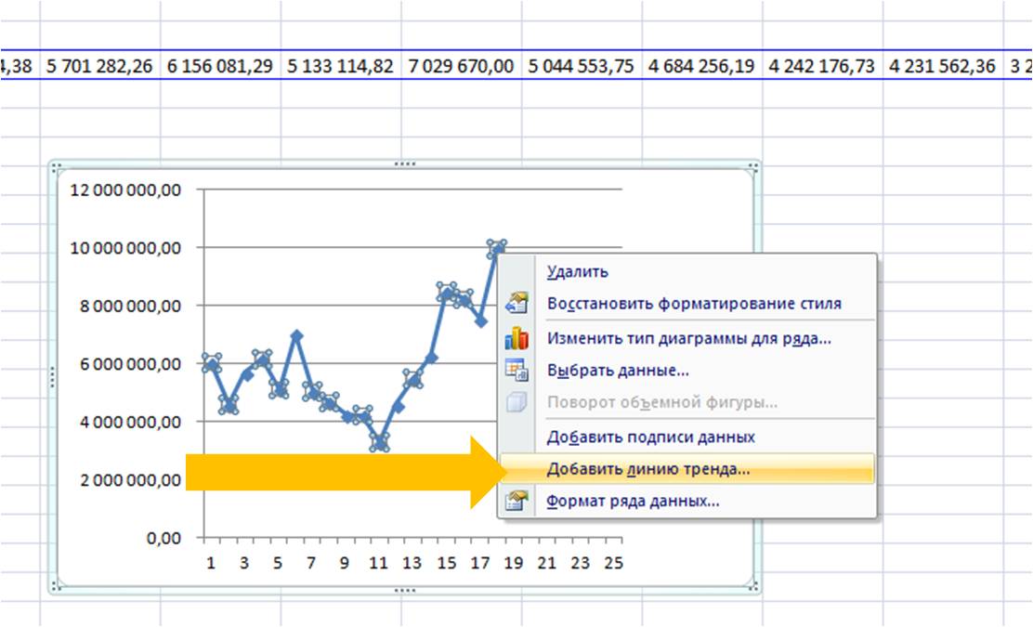The image size is (1033, 627).
Task: Select cell with value 5 701 282,26
Action: 99,66
